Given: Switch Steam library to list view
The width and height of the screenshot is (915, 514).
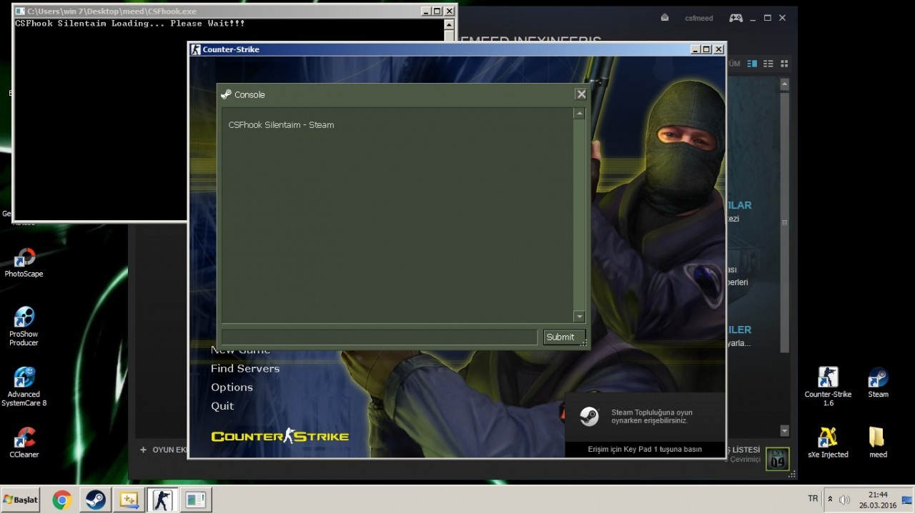Looking at the screenshot, I should (768, 64).
